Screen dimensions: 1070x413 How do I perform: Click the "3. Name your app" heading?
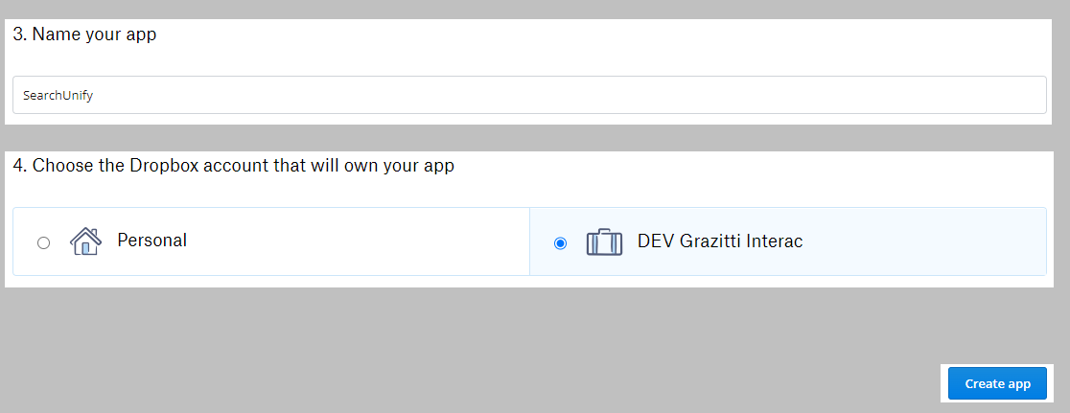pyautogui.click(x=84, y=35)
